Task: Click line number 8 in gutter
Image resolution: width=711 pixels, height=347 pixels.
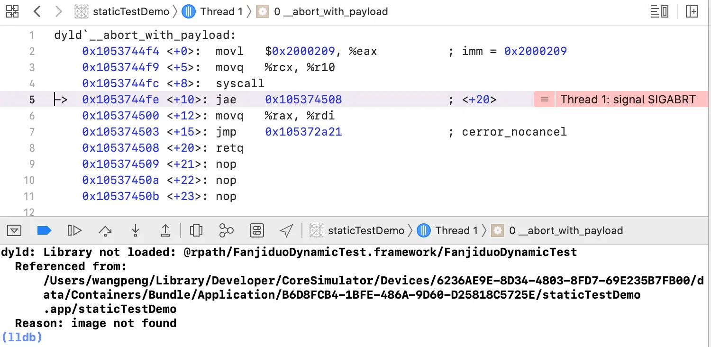Action: pyautogui.click(x=32, y=148)
